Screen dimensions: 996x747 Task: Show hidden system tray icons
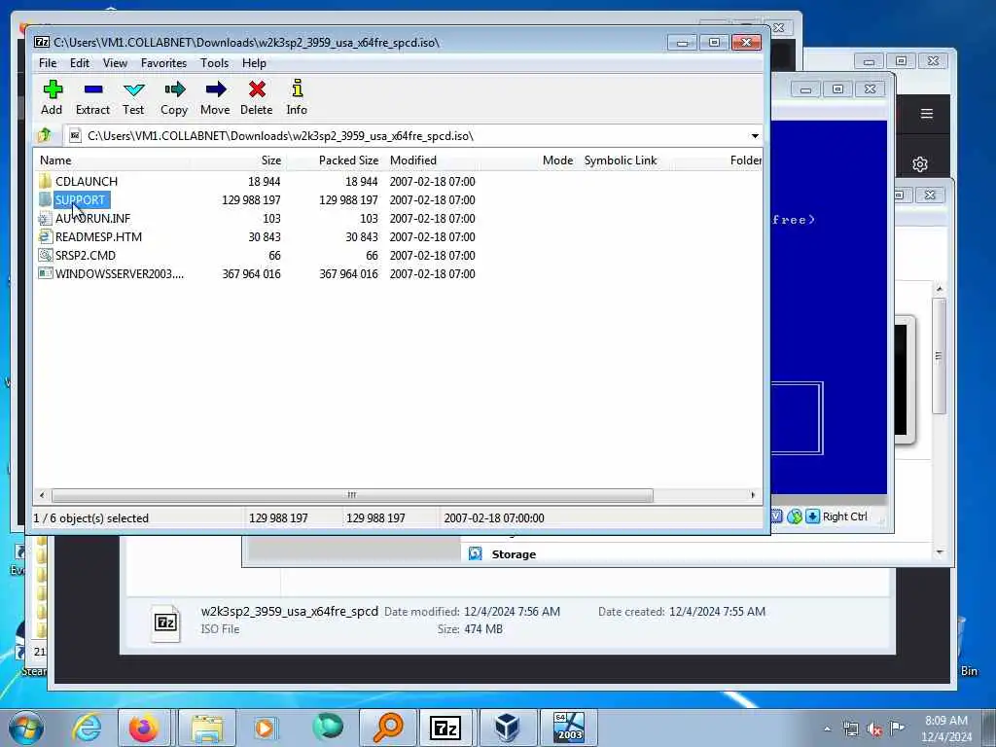[x=827, y=729]
